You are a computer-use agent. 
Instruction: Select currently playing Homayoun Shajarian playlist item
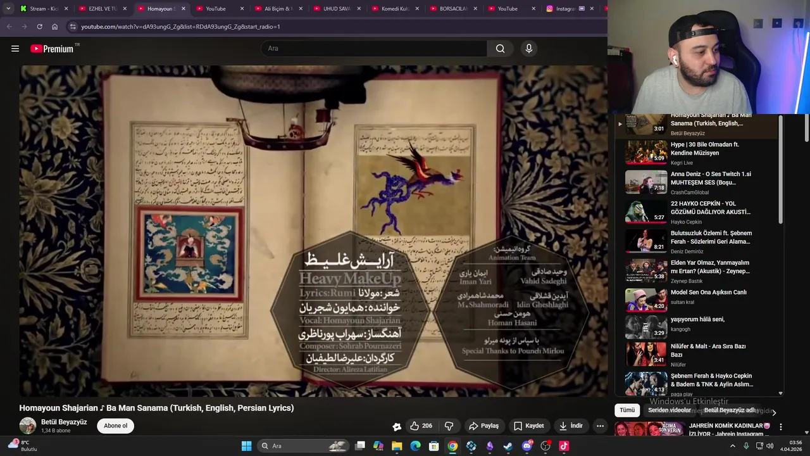click(696, 125)
